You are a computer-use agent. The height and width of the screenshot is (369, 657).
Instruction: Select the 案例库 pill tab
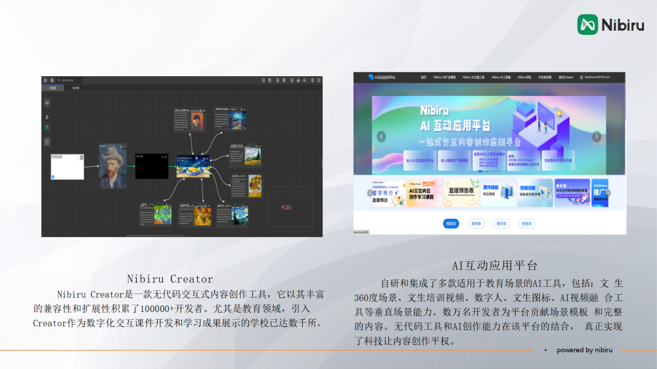coord(476,224)
